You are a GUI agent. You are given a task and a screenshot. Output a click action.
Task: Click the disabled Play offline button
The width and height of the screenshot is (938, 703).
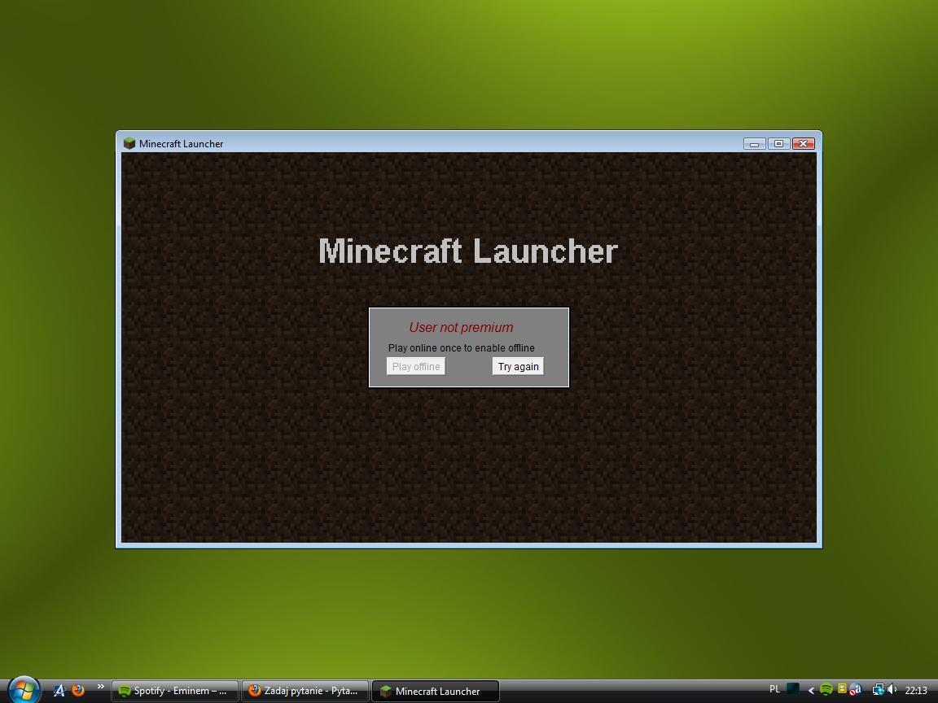point(416,366)
